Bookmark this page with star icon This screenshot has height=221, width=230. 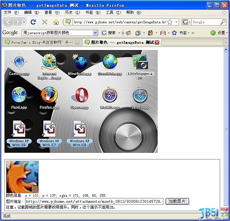point(170,22)
